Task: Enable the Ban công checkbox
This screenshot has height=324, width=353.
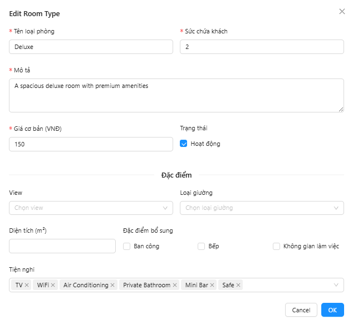Action: (127, 246)
